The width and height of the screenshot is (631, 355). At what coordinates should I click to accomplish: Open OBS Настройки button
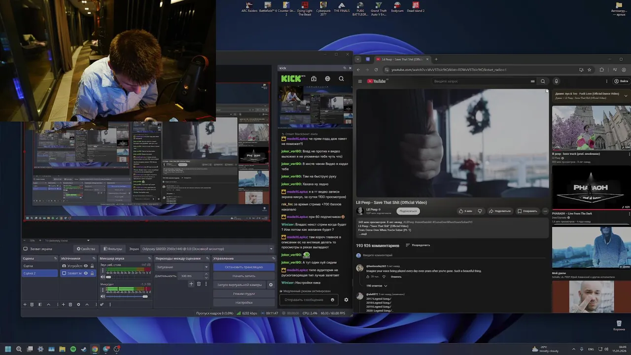(244, 302)
